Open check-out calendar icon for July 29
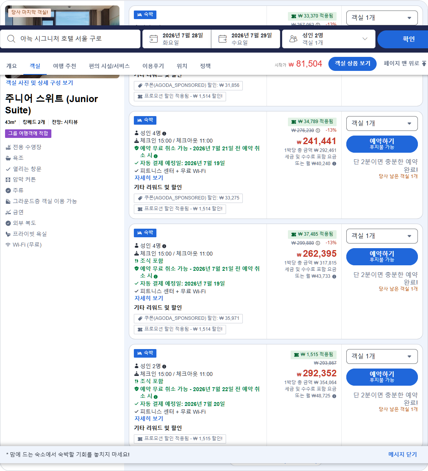Viewport: 428px width, 471px height. click(223, 39)
